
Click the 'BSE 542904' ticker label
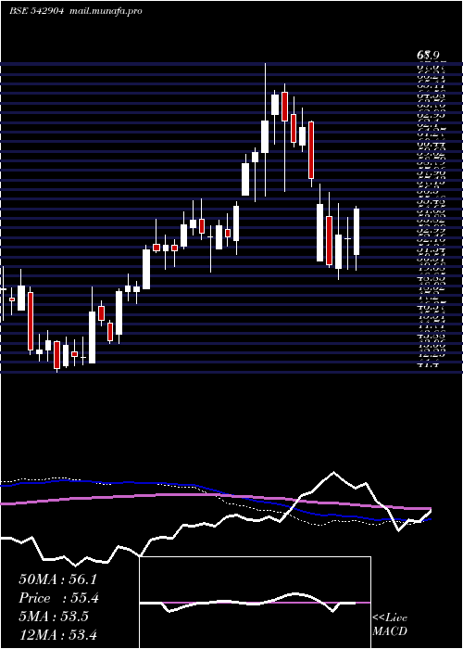point(36,11)
